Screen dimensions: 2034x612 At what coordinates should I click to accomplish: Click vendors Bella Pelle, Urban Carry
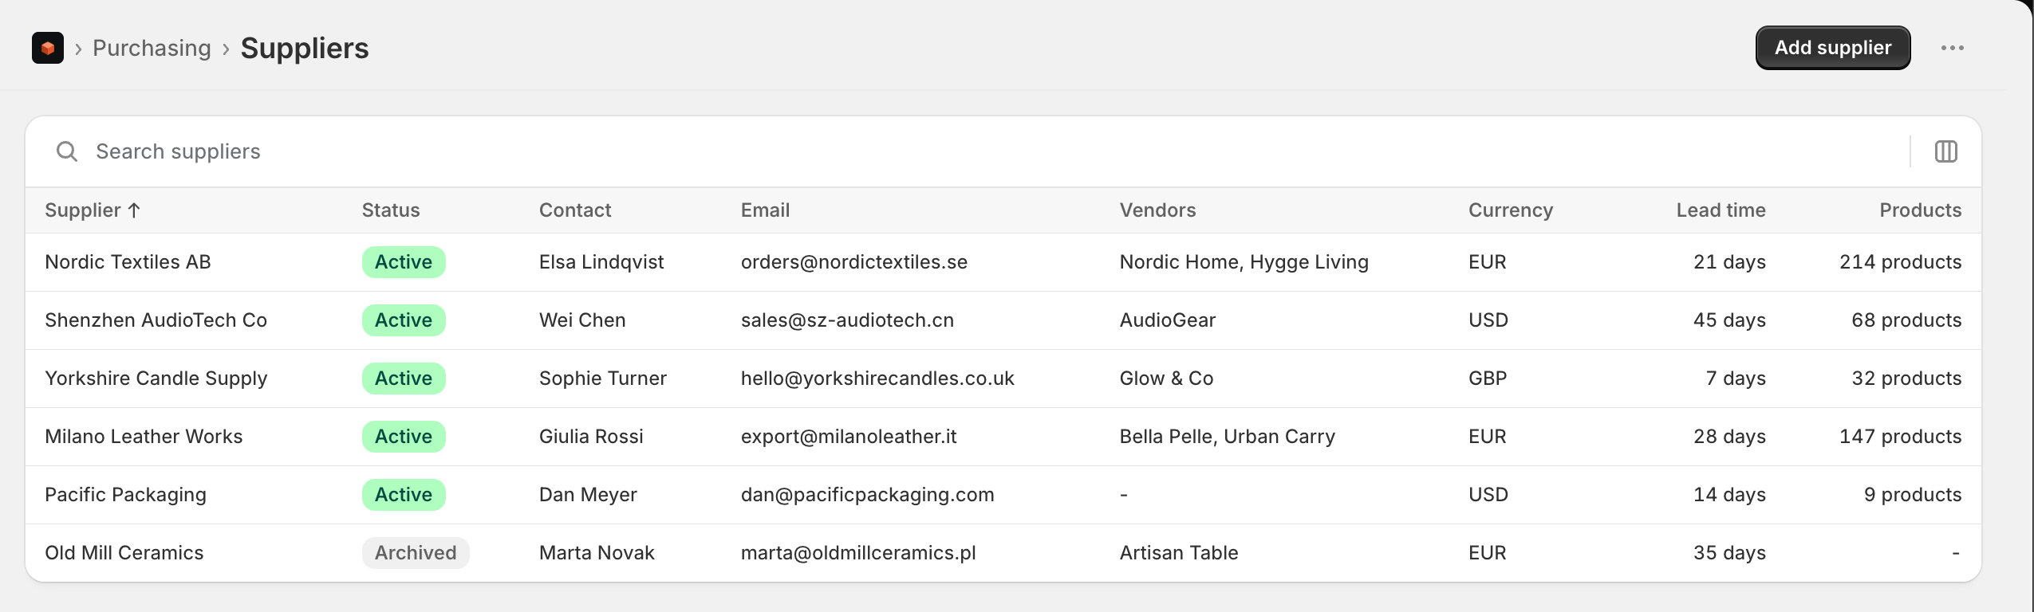pyautogui.click(x=1228, y=437)
